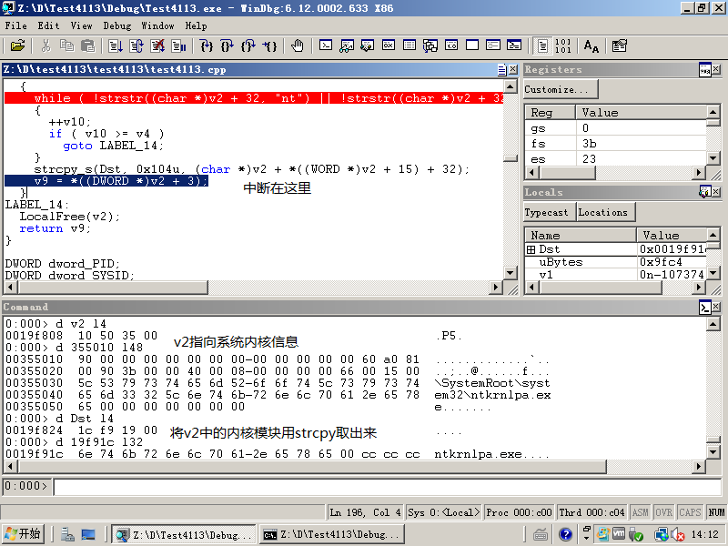Open the Window menu
728x546 pixels.
[x=157, y=26]
